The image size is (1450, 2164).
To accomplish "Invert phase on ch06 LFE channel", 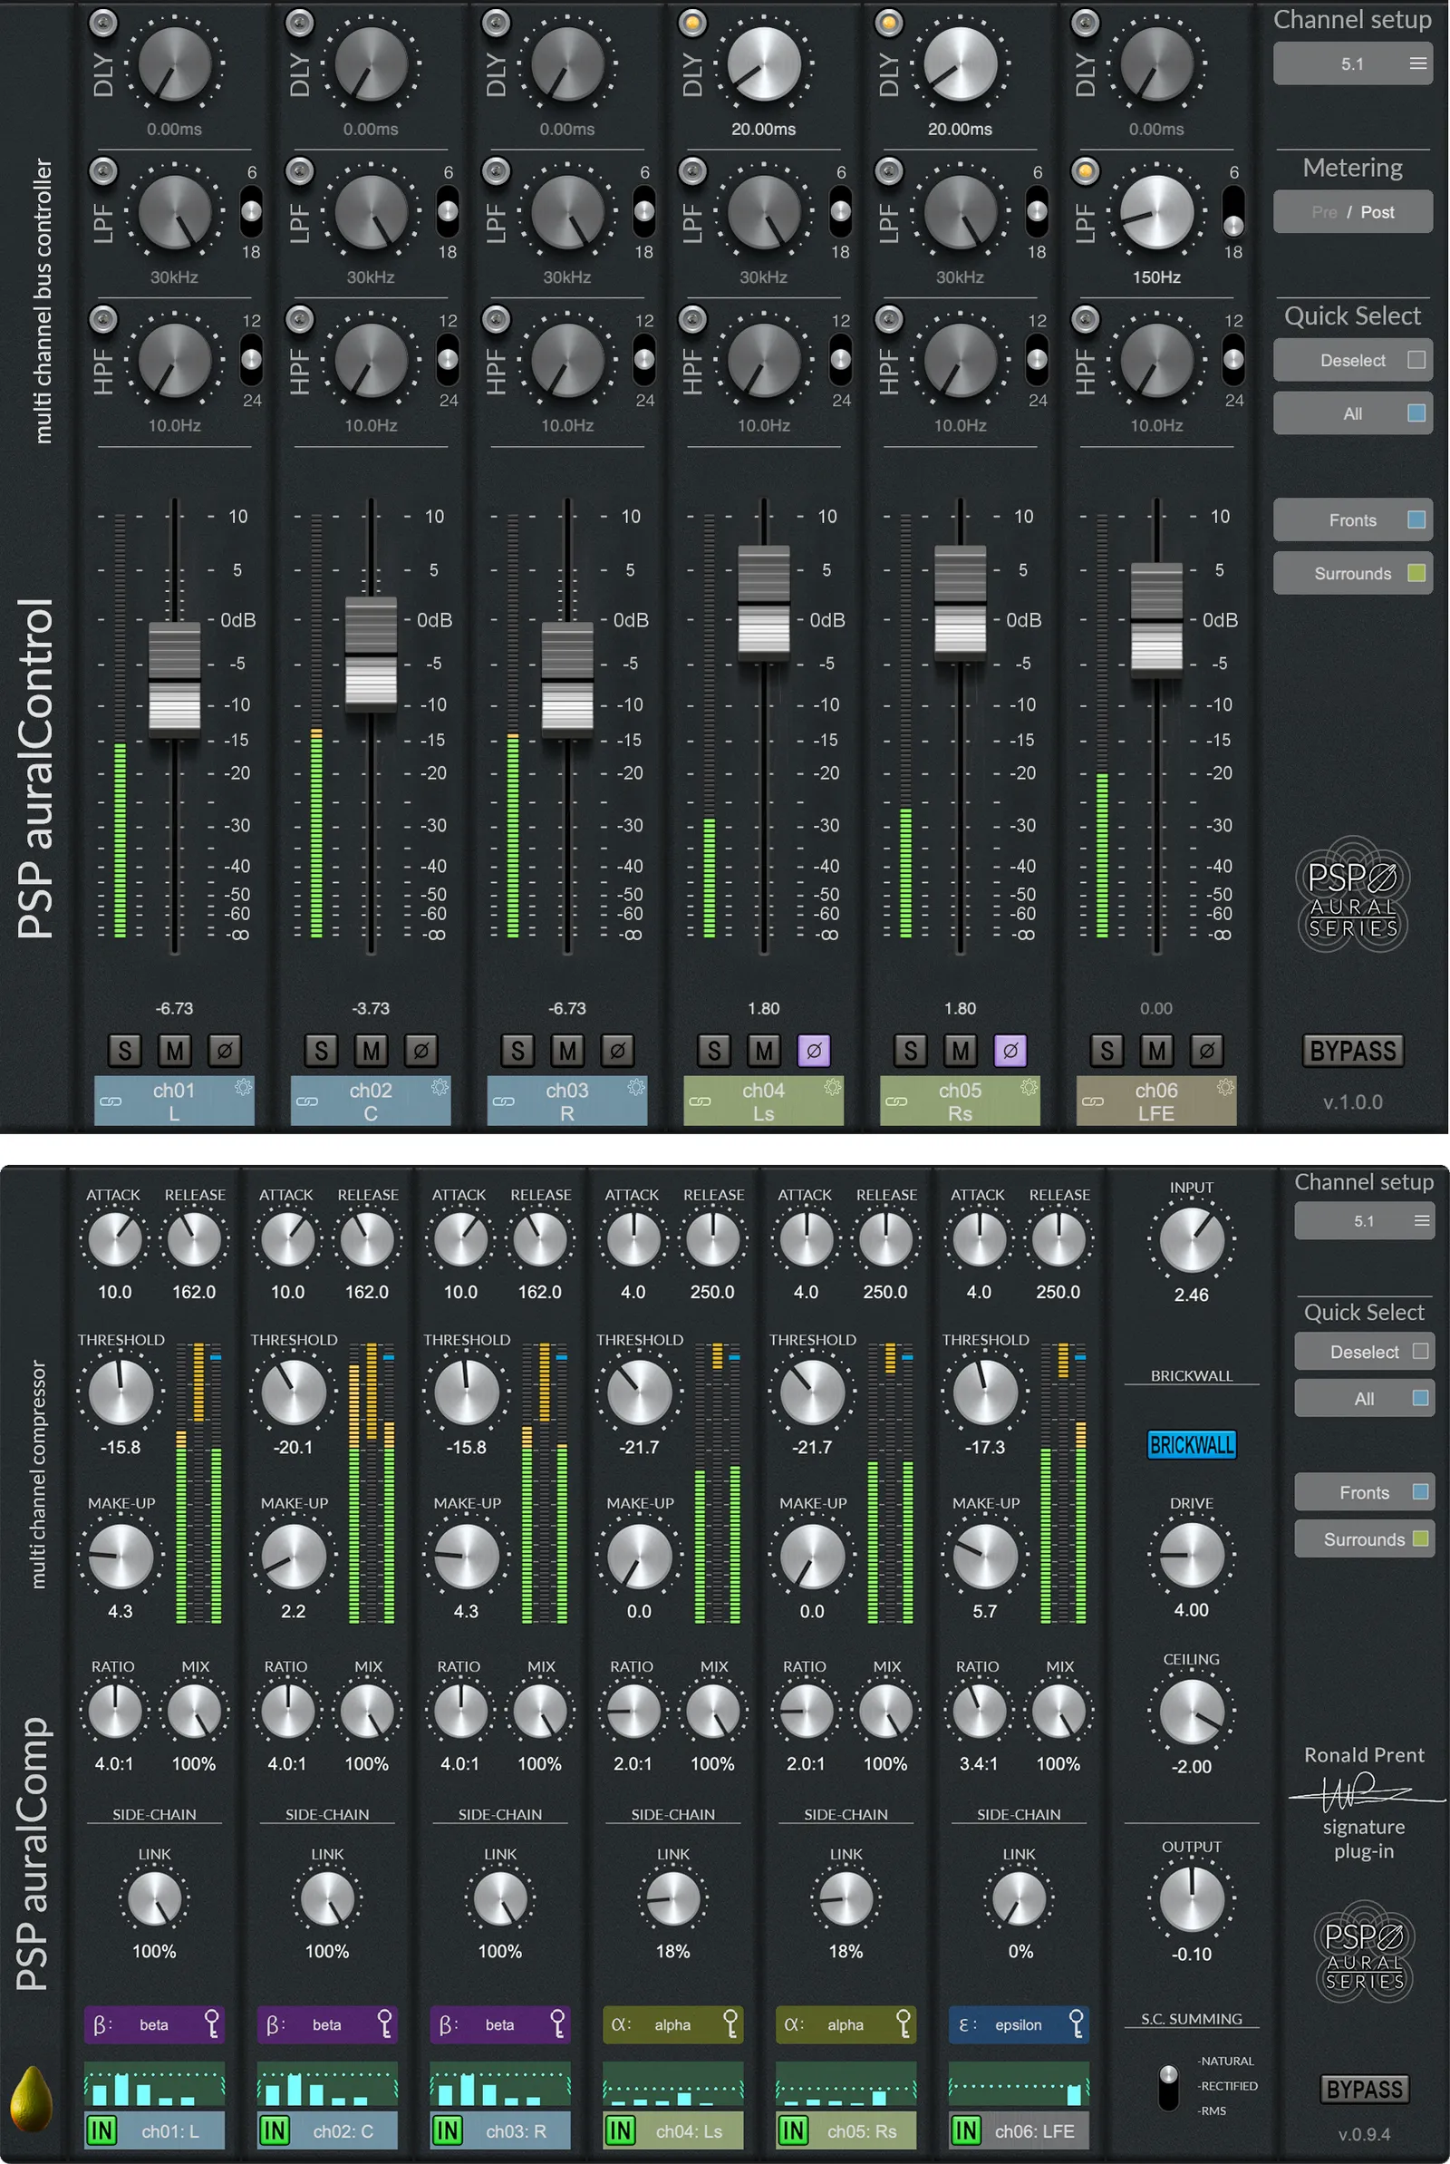I will click(1207, 1050).
